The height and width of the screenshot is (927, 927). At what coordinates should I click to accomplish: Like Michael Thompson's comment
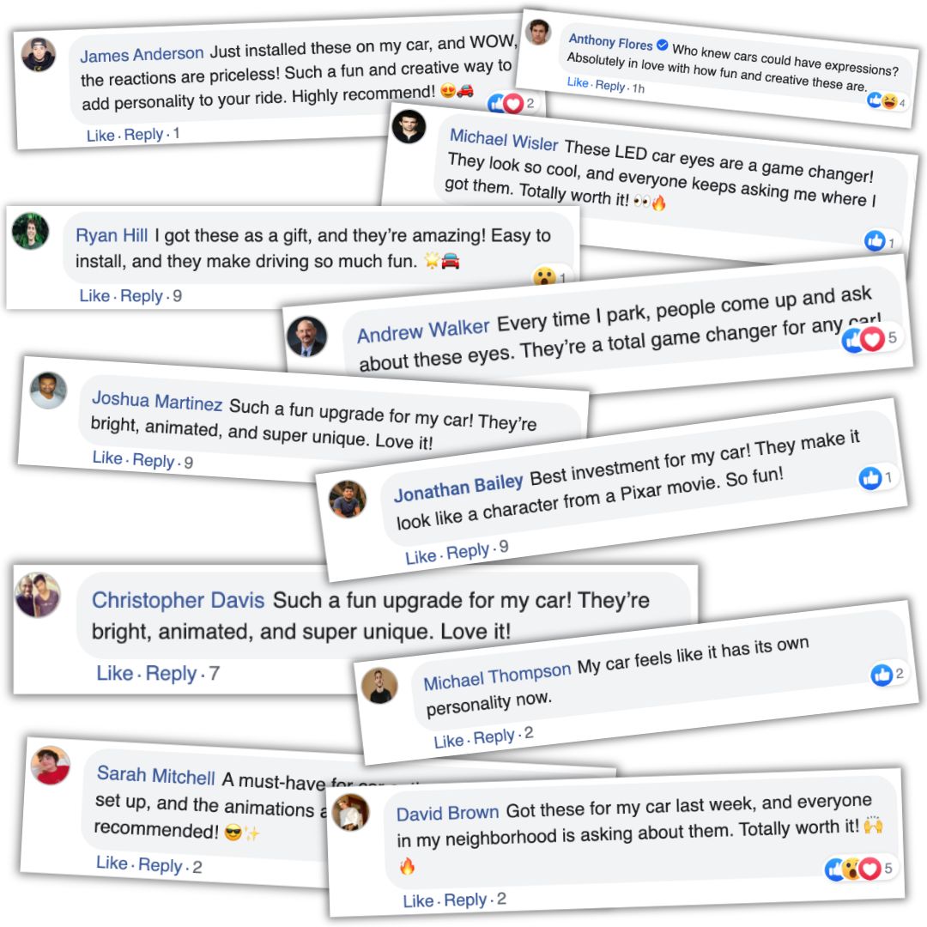[x=448, y=741]
